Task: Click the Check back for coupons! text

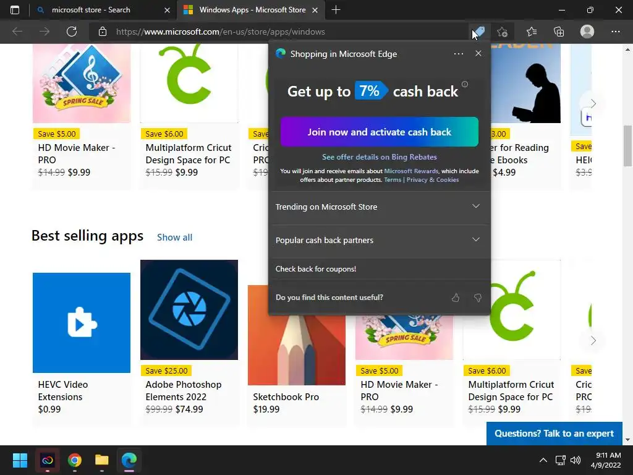Action: click(x=316, y=269)
